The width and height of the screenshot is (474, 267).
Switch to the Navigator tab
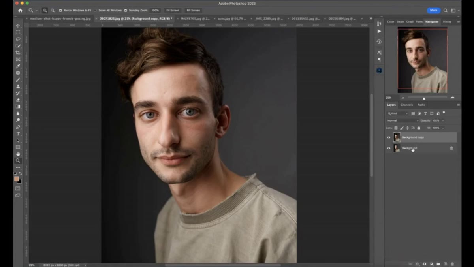(432, 22)
